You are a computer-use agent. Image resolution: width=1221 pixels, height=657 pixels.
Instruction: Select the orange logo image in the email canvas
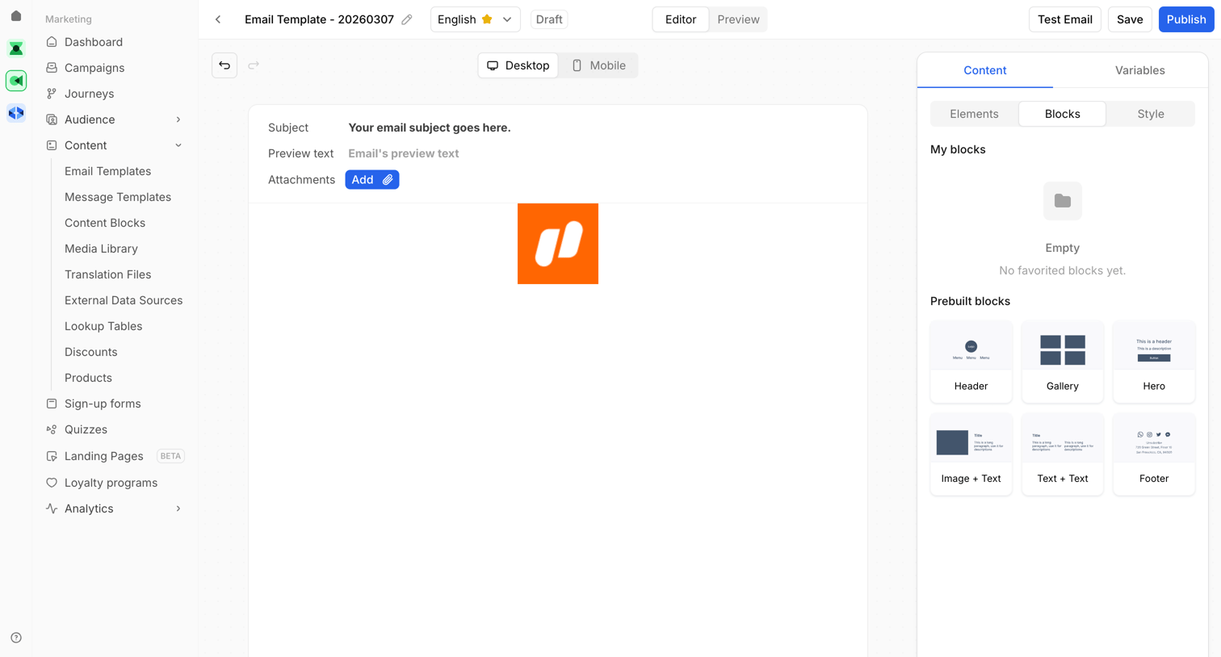pos(558,244)
